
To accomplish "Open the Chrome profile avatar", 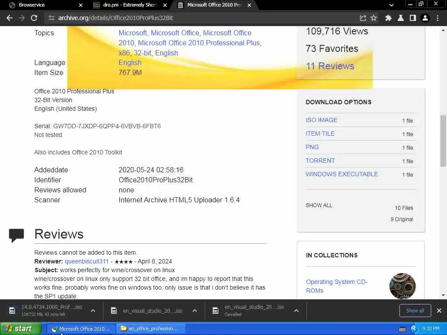I will [425, 18].
